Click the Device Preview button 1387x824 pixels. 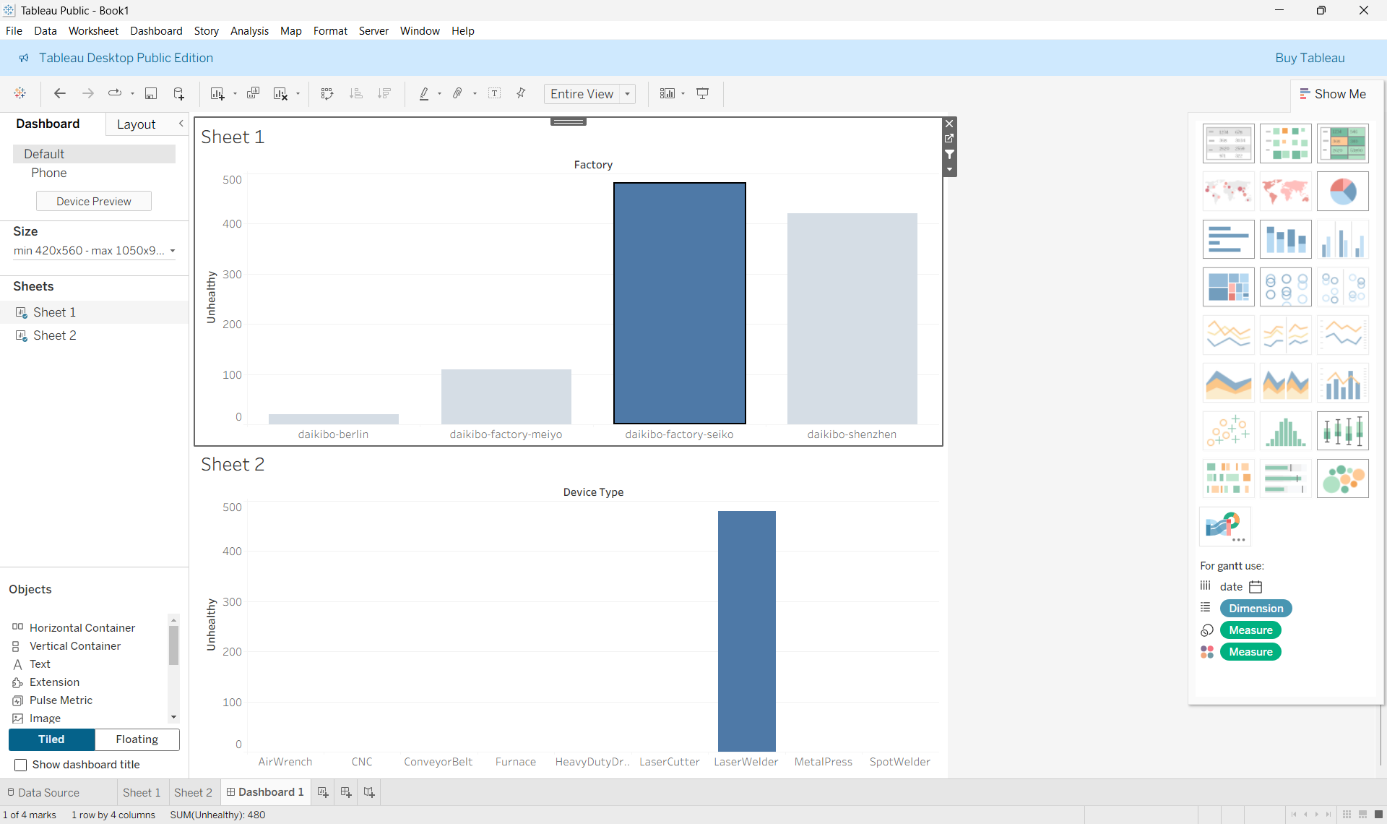click(93, 201)
